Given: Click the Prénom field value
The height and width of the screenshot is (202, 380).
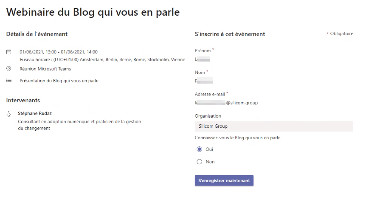Looking at the screenshot, I should [203, 59].
